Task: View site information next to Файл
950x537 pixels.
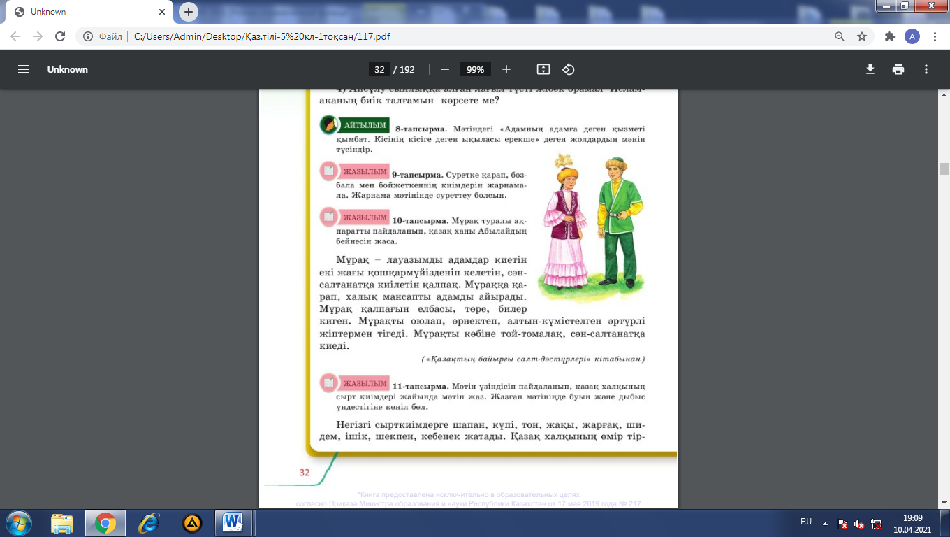Action: coord(89,36)
